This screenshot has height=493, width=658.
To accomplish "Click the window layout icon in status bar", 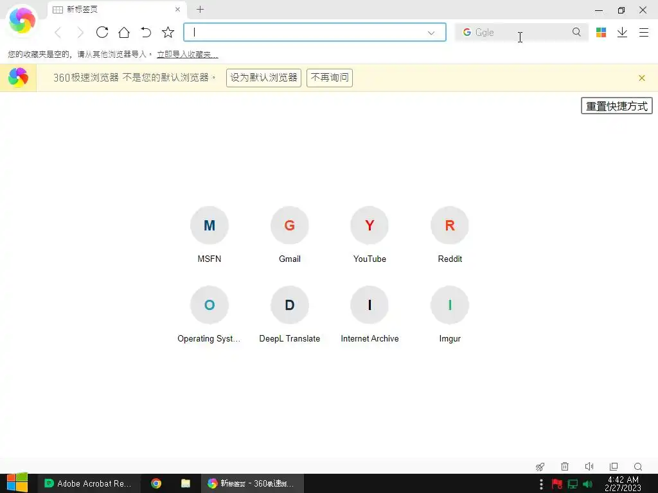I will (x=614, y=466).
